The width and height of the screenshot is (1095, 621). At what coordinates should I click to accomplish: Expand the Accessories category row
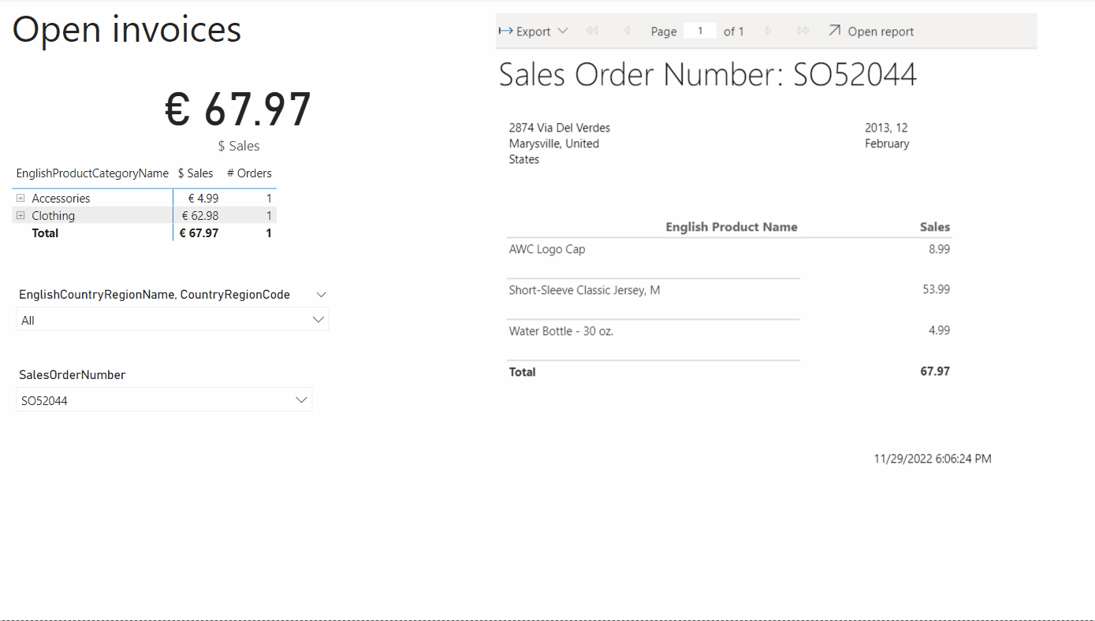tap(20, 199)
